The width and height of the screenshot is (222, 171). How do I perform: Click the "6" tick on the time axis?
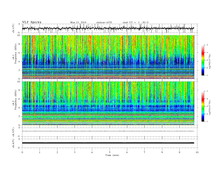(x=127, y=152)
